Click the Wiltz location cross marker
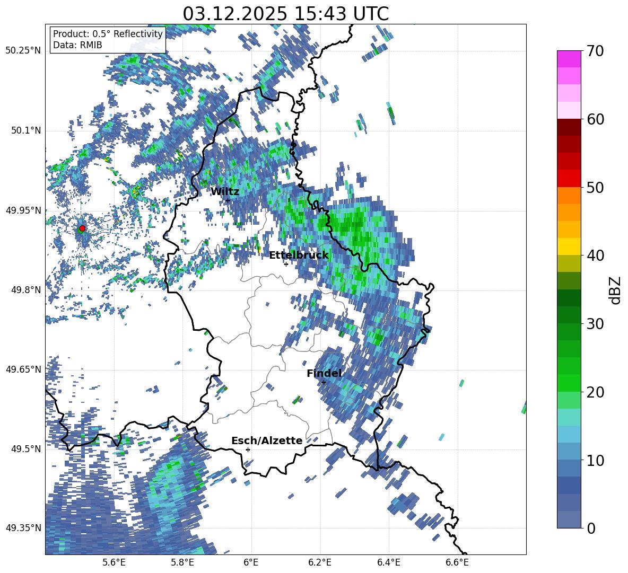Screen dimensions: 628x573 click(228, 200)
